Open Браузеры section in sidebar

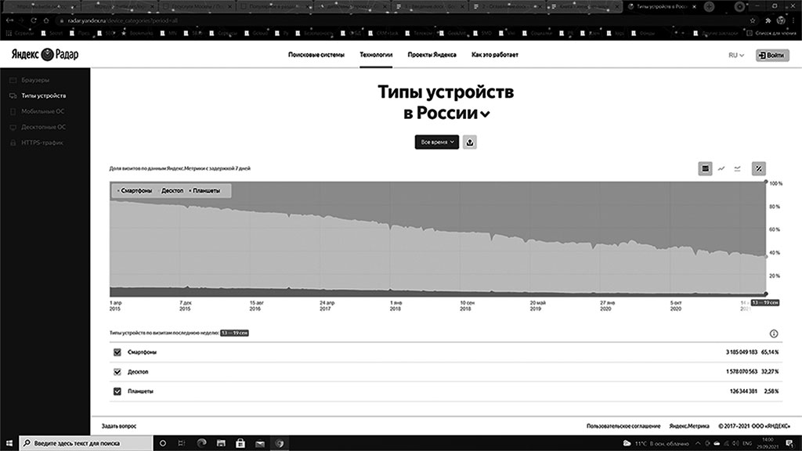pos(35,80)
